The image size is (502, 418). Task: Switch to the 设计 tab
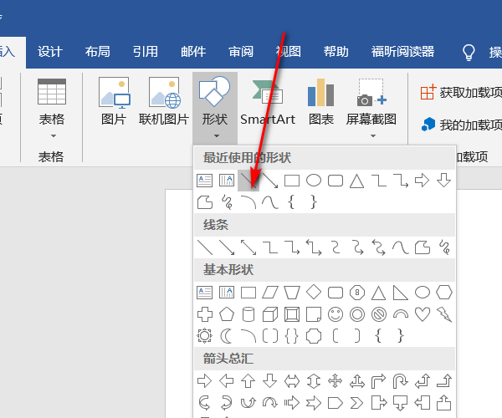[50, 51]
